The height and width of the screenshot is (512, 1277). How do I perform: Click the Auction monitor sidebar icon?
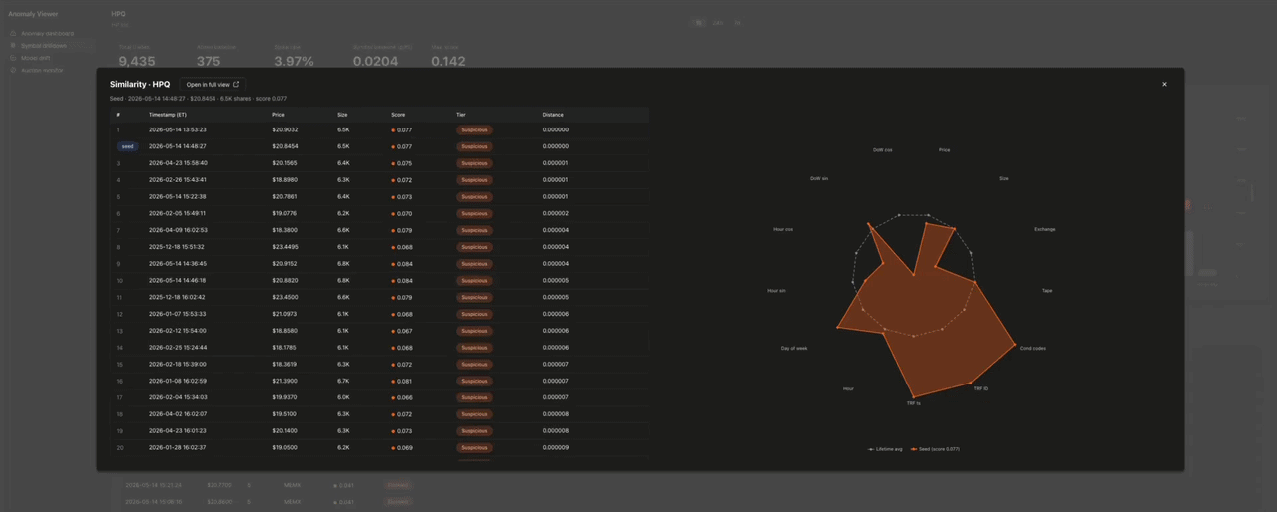(x=14, y=70)
